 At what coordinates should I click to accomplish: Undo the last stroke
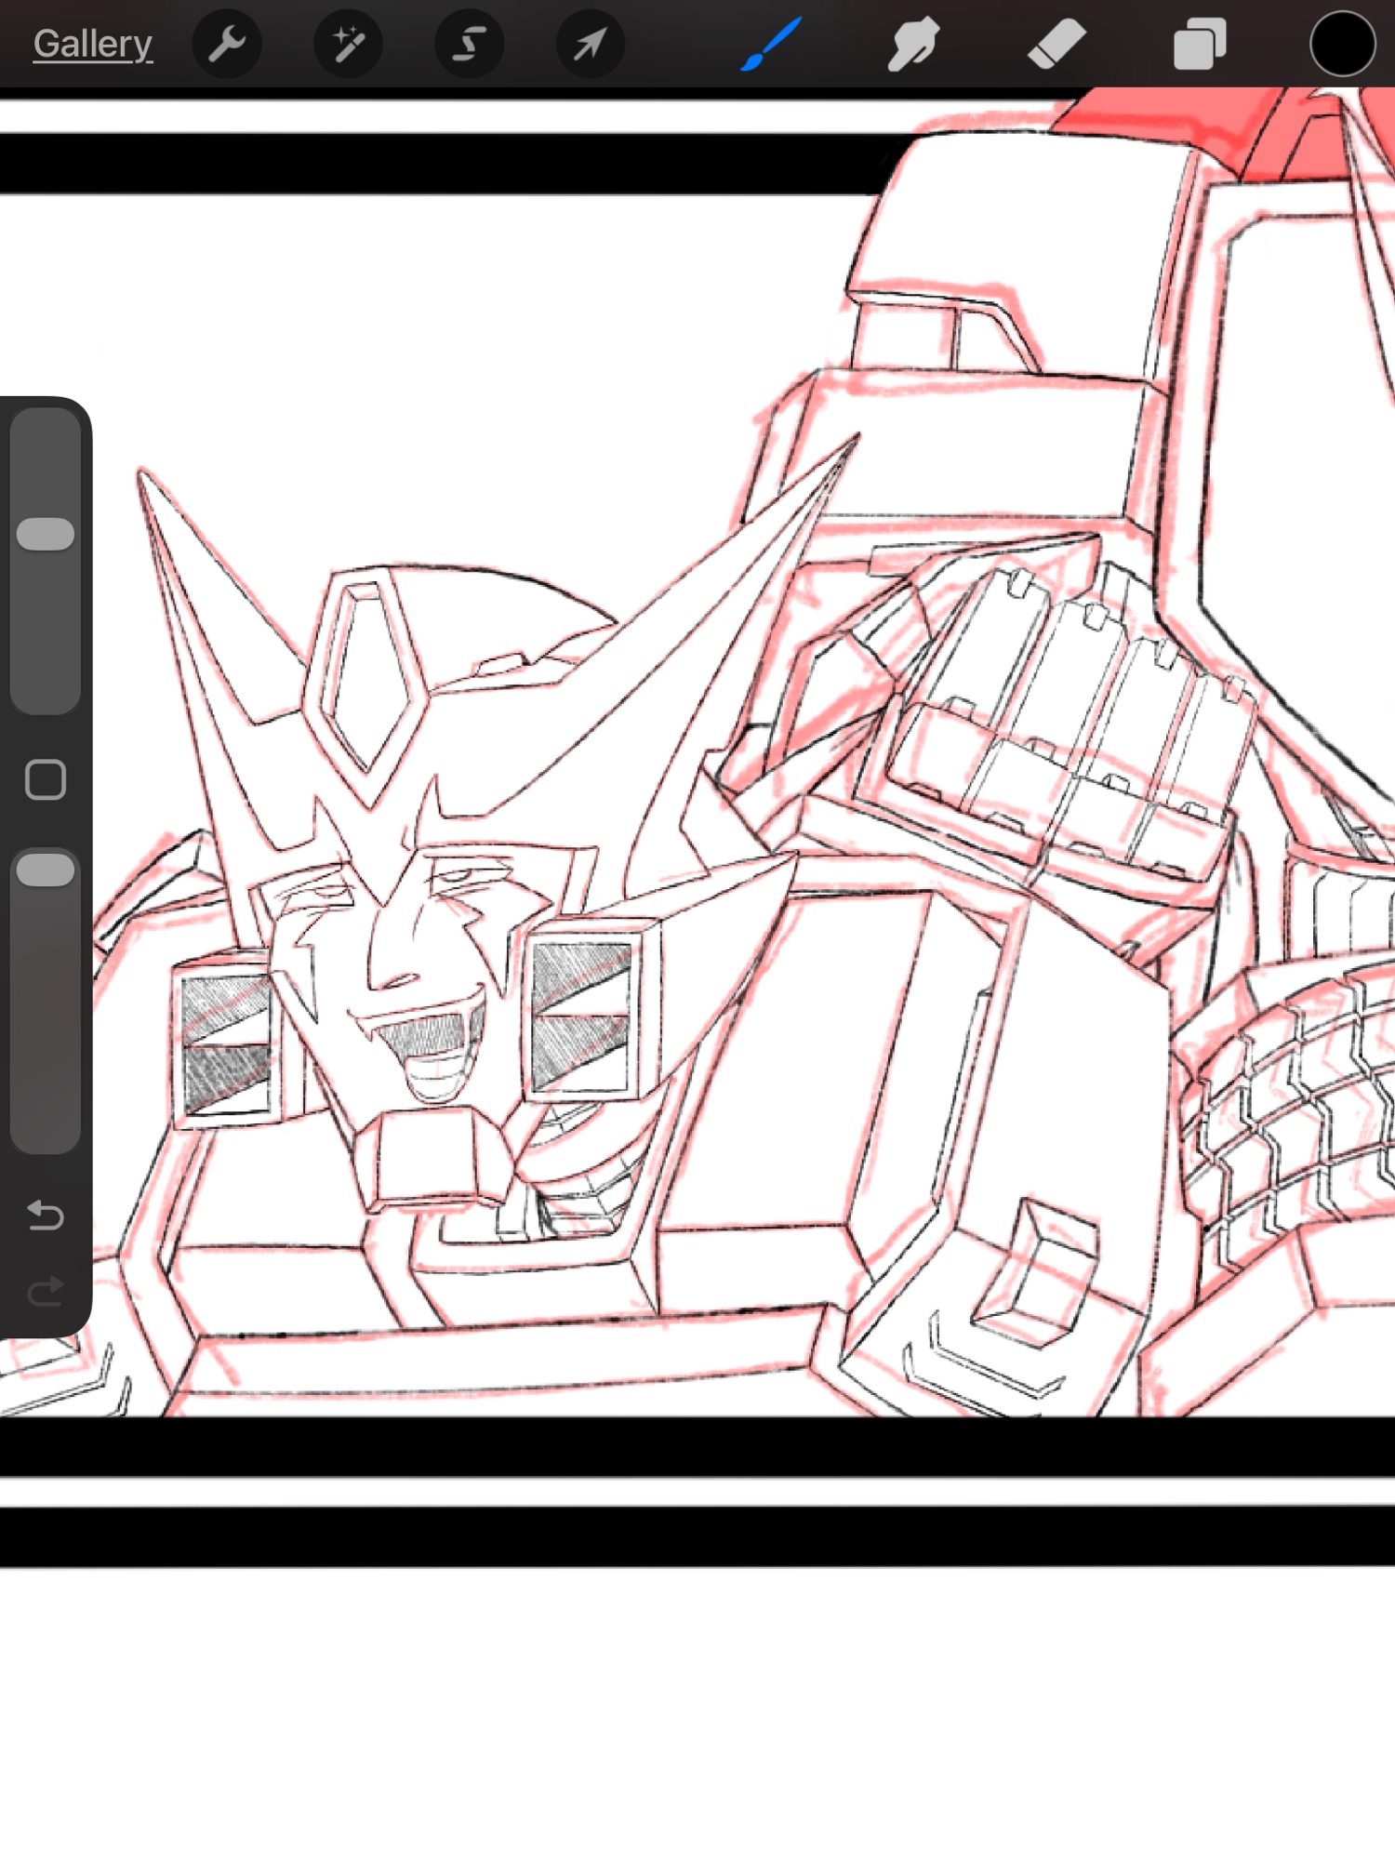point(46,1215)
